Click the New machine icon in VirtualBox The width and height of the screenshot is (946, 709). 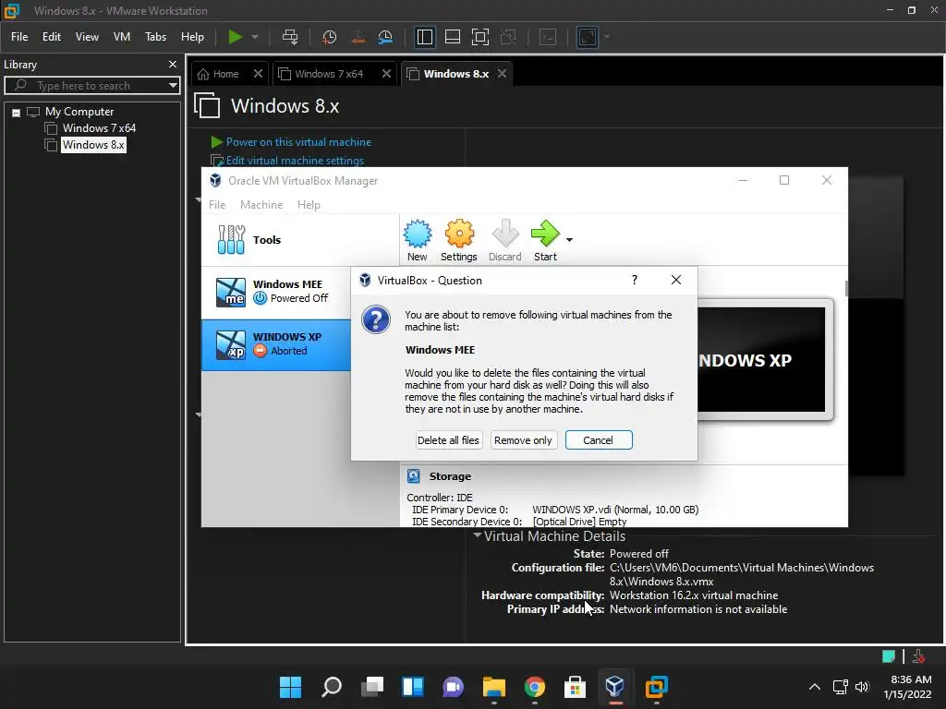coord(417,240)
